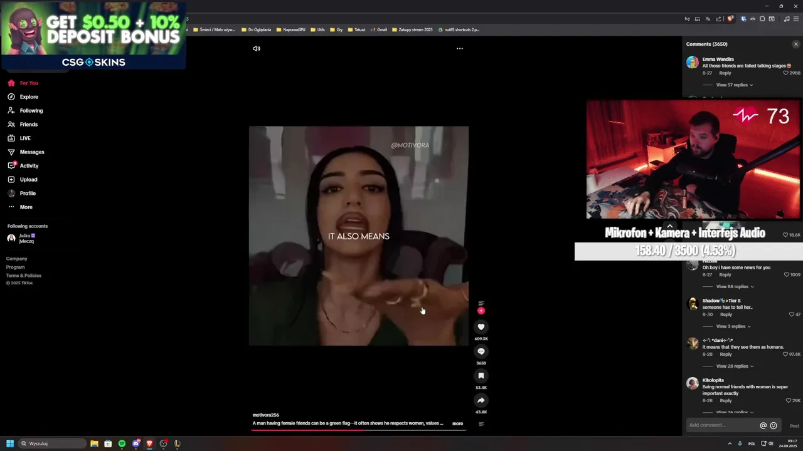Open the Company footer link
The height and width of the screenshot is (451, 803).
(17, 259)
